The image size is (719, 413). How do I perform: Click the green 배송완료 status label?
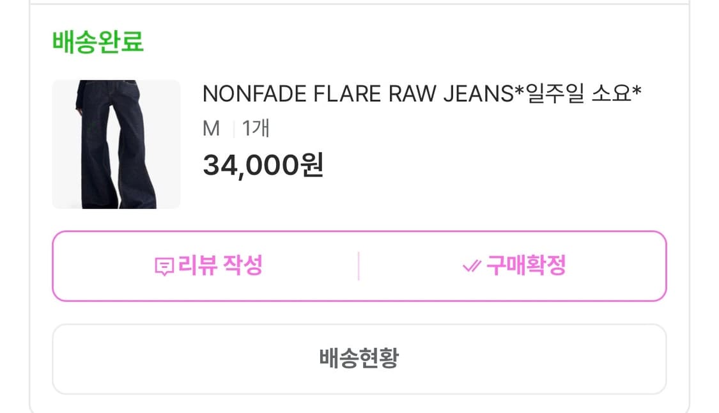[98, 42]
